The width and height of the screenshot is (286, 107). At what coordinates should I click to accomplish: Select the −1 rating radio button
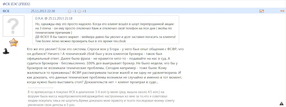coord(69,11)
